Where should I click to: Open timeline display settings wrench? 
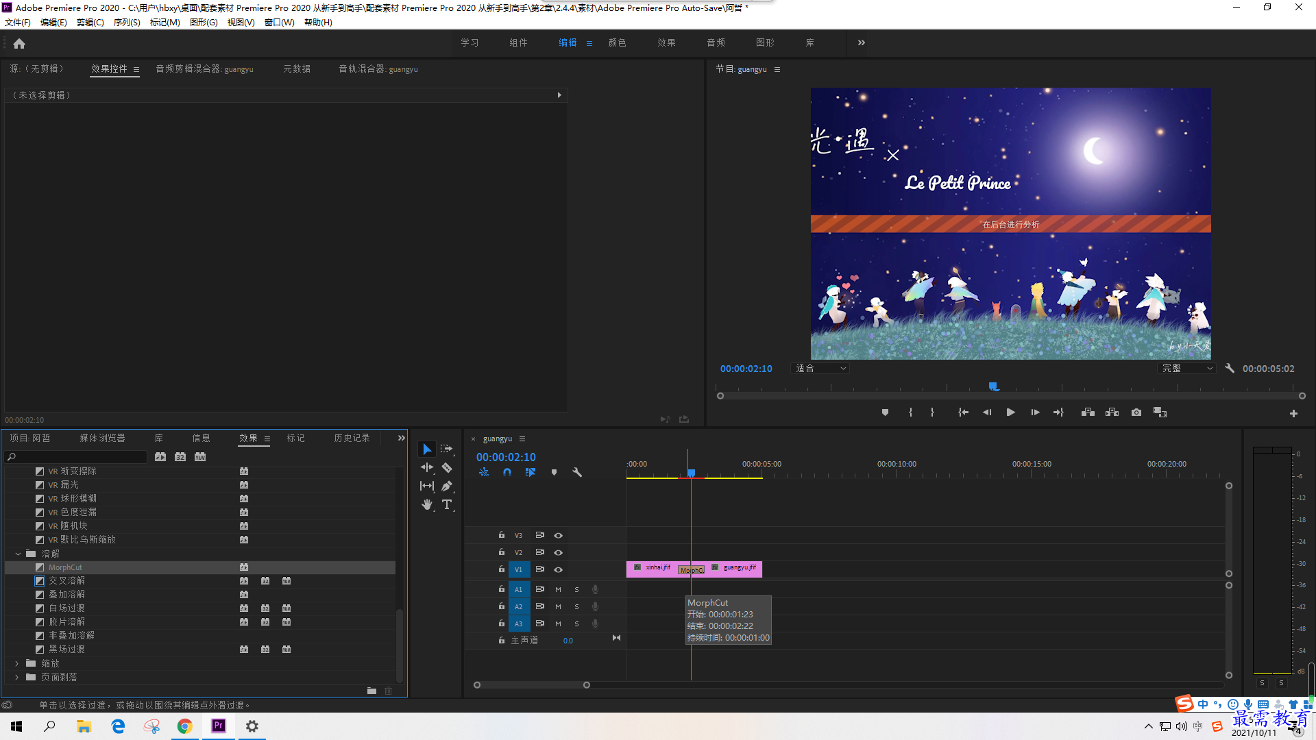[x=577, y=472]
